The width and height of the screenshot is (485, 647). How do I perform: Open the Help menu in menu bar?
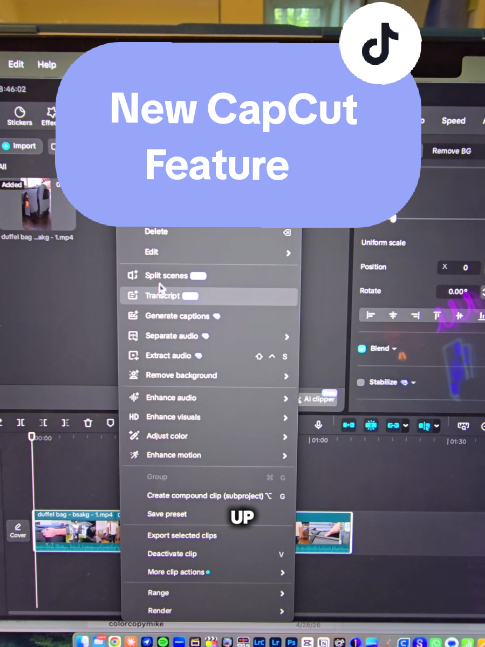46,65
